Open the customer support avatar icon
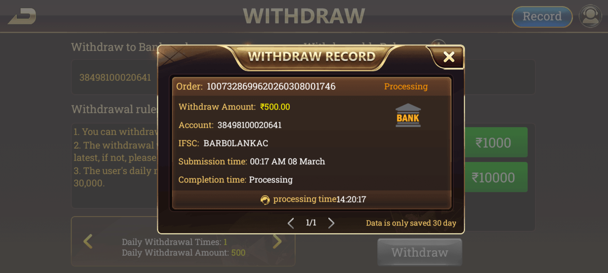 590,16
